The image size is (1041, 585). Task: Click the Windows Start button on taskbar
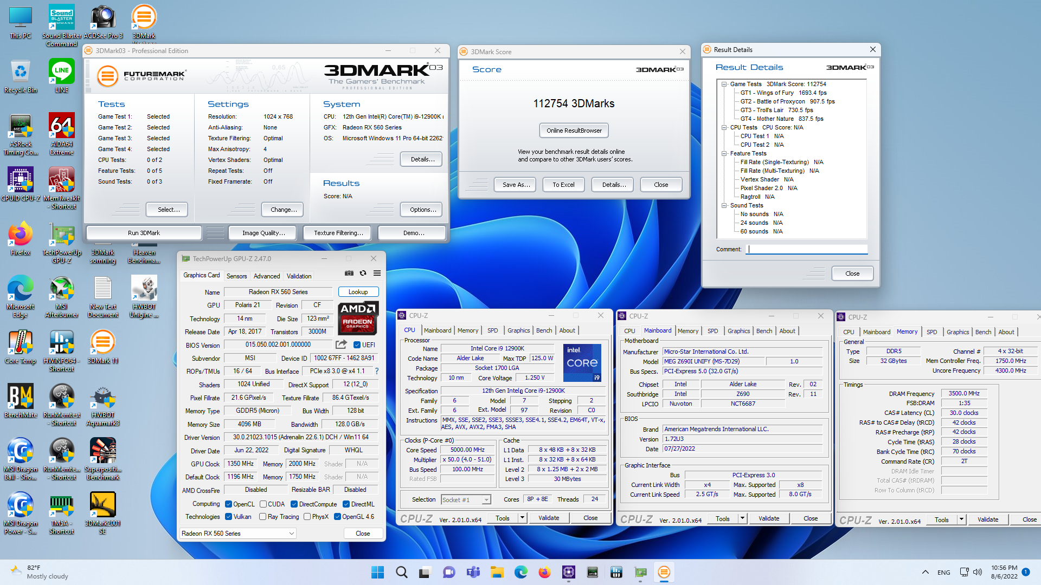pyautogui.click(x=377, y=572)
